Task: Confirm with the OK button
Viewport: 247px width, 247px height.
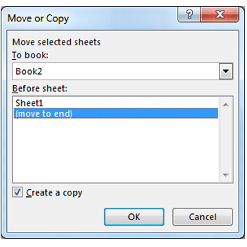Action: pyautogui.click(x=134, y=217)
